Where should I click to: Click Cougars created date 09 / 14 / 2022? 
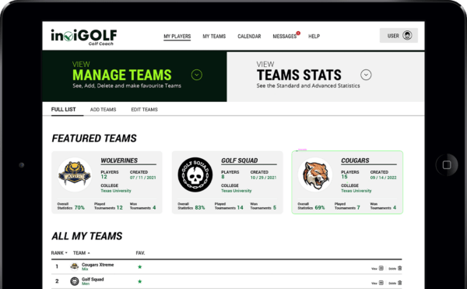point(383,178)
